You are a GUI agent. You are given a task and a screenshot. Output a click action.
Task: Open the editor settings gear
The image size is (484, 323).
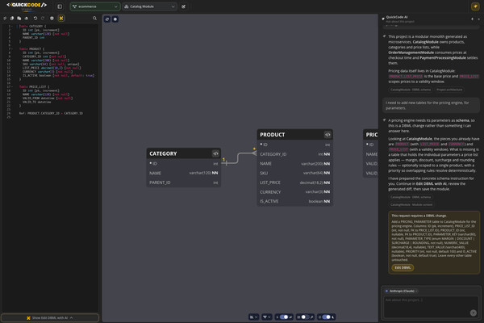click(x=52, y=19)
